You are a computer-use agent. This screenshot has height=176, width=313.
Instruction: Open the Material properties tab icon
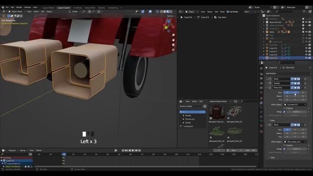point(261,126)
